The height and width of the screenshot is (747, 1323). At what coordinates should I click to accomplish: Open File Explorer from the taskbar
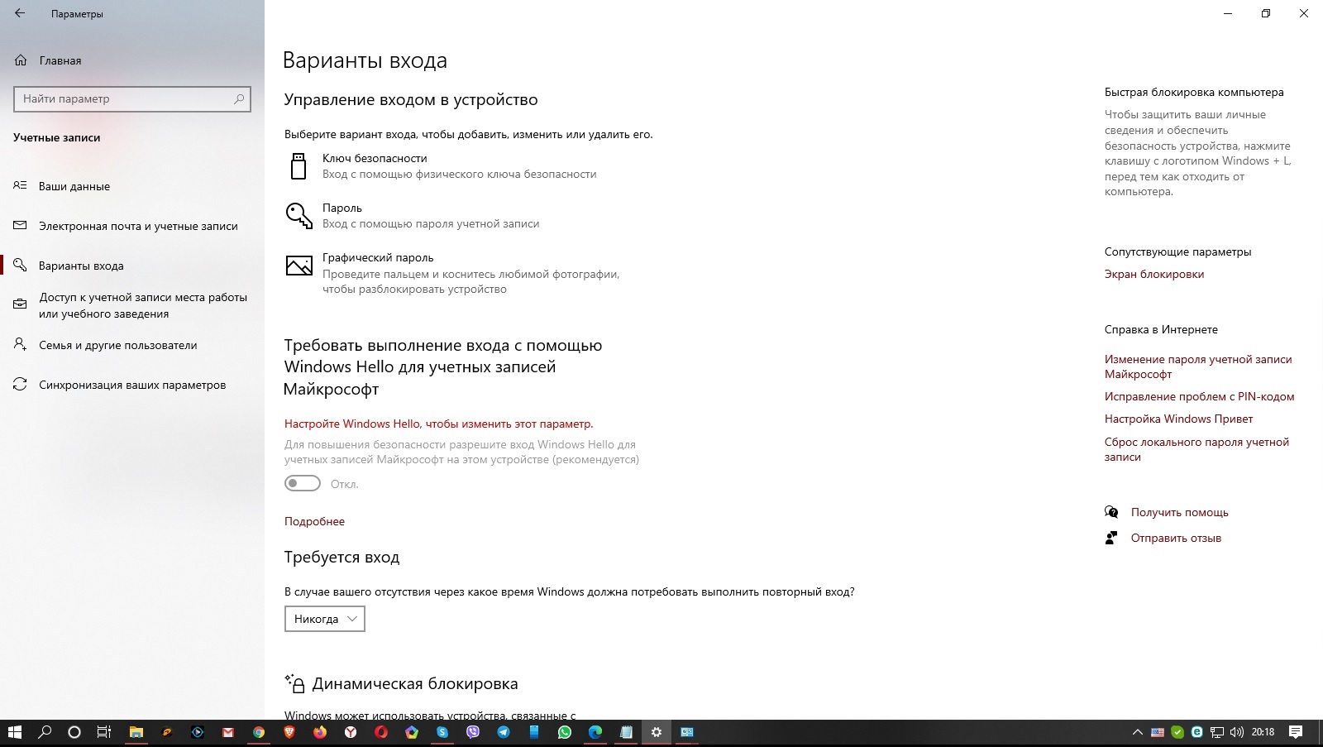136,732
